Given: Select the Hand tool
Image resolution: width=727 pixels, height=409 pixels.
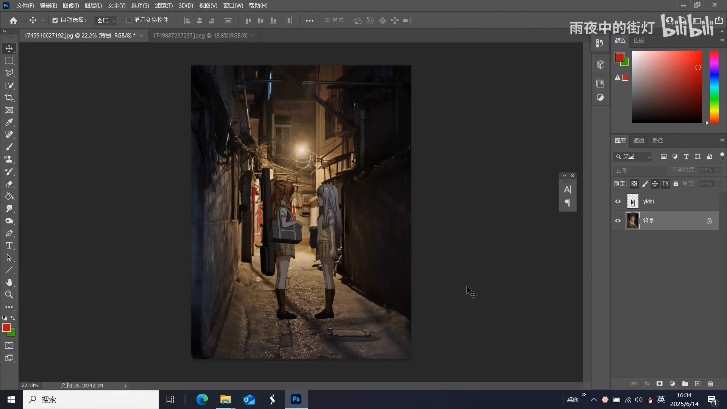Looking at the screenshot, I should [9, 283].
